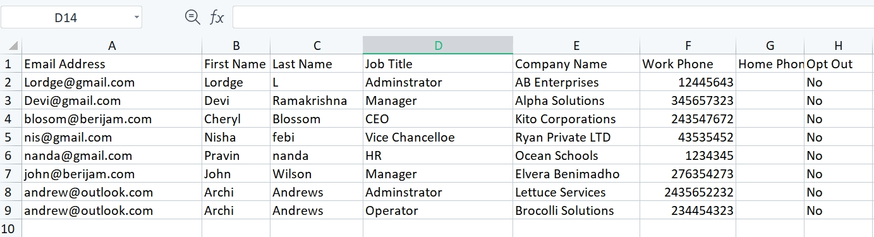
Task: Open the fx insert function icon
Action: (217, 18)
